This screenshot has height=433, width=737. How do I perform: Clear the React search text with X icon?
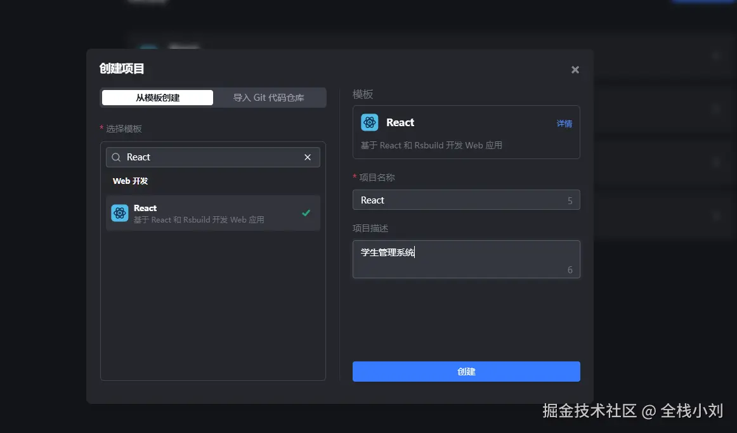308,157
